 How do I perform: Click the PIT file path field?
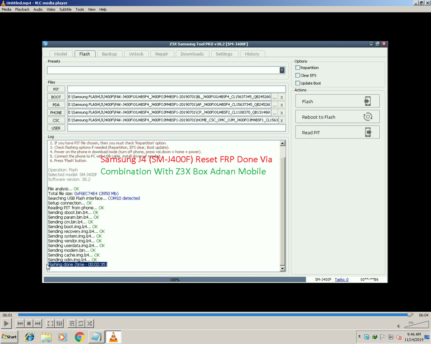coord(176,89)
